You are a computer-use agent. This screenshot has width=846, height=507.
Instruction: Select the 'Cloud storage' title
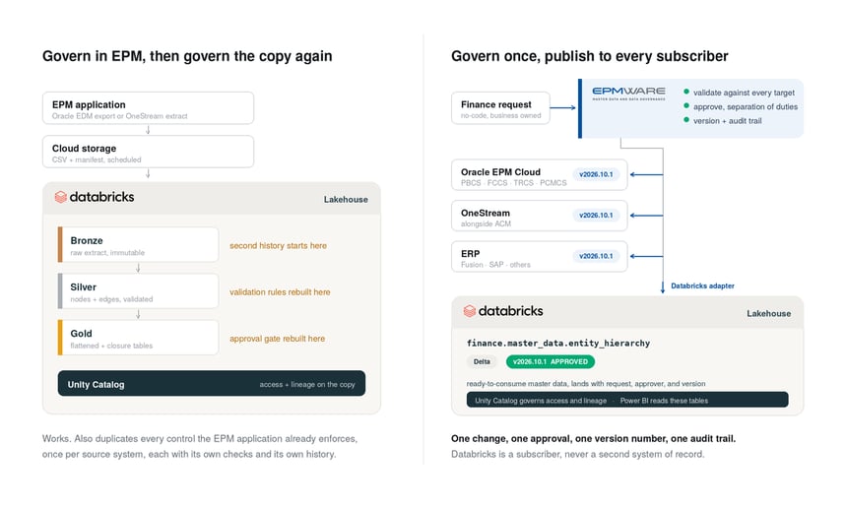(x=84, y=149)
